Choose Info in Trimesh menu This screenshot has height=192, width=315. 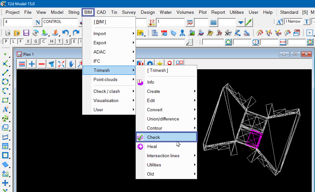167,82
